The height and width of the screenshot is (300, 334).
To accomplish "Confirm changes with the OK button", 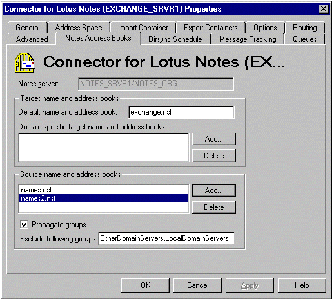I will (145, 285).
